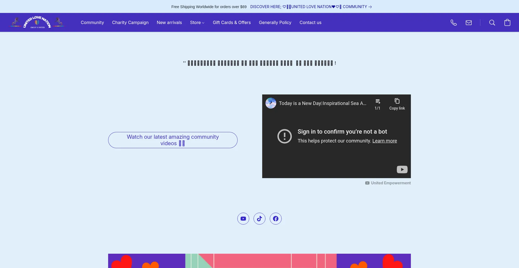This screenshot has width=519, height=268.
Task: Click the YouTube logo in the player
Action: point(402,169)
